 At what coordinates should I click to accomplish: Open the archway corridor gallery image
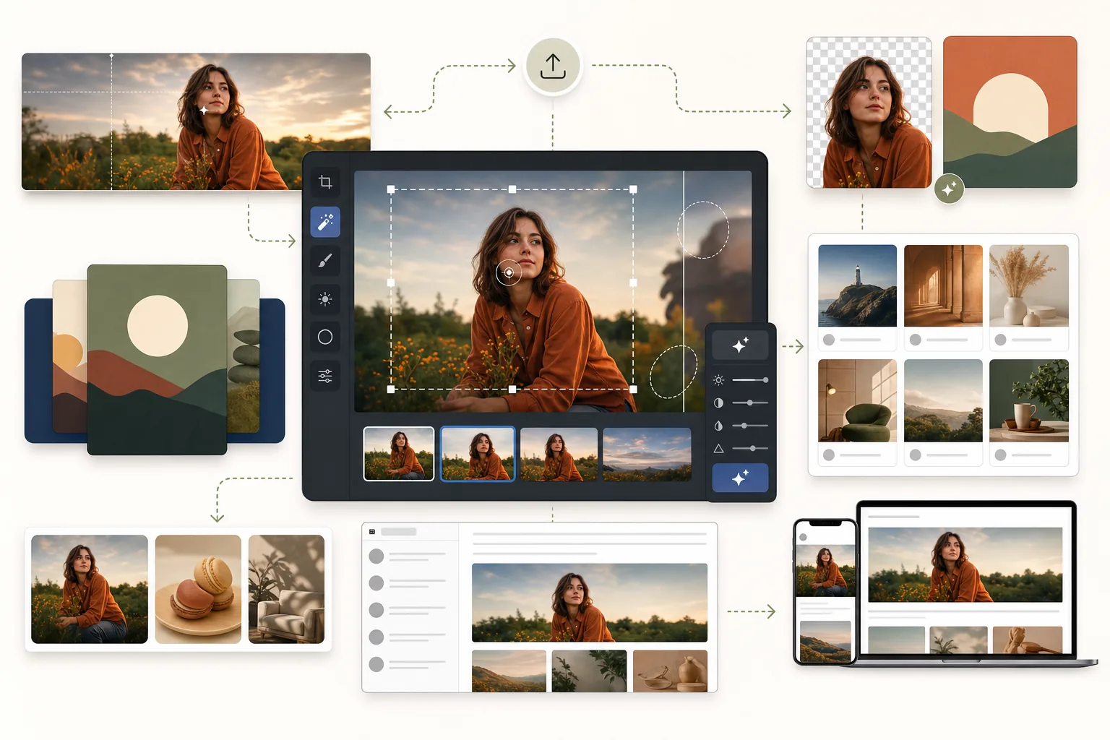click(x=943, y=285)
